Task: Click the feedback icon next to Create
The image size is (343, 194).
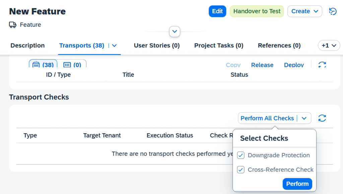Action: pos(333,11)
